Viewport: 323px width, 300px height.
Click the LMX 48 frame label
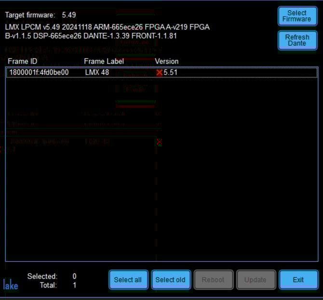pos(97,72)
